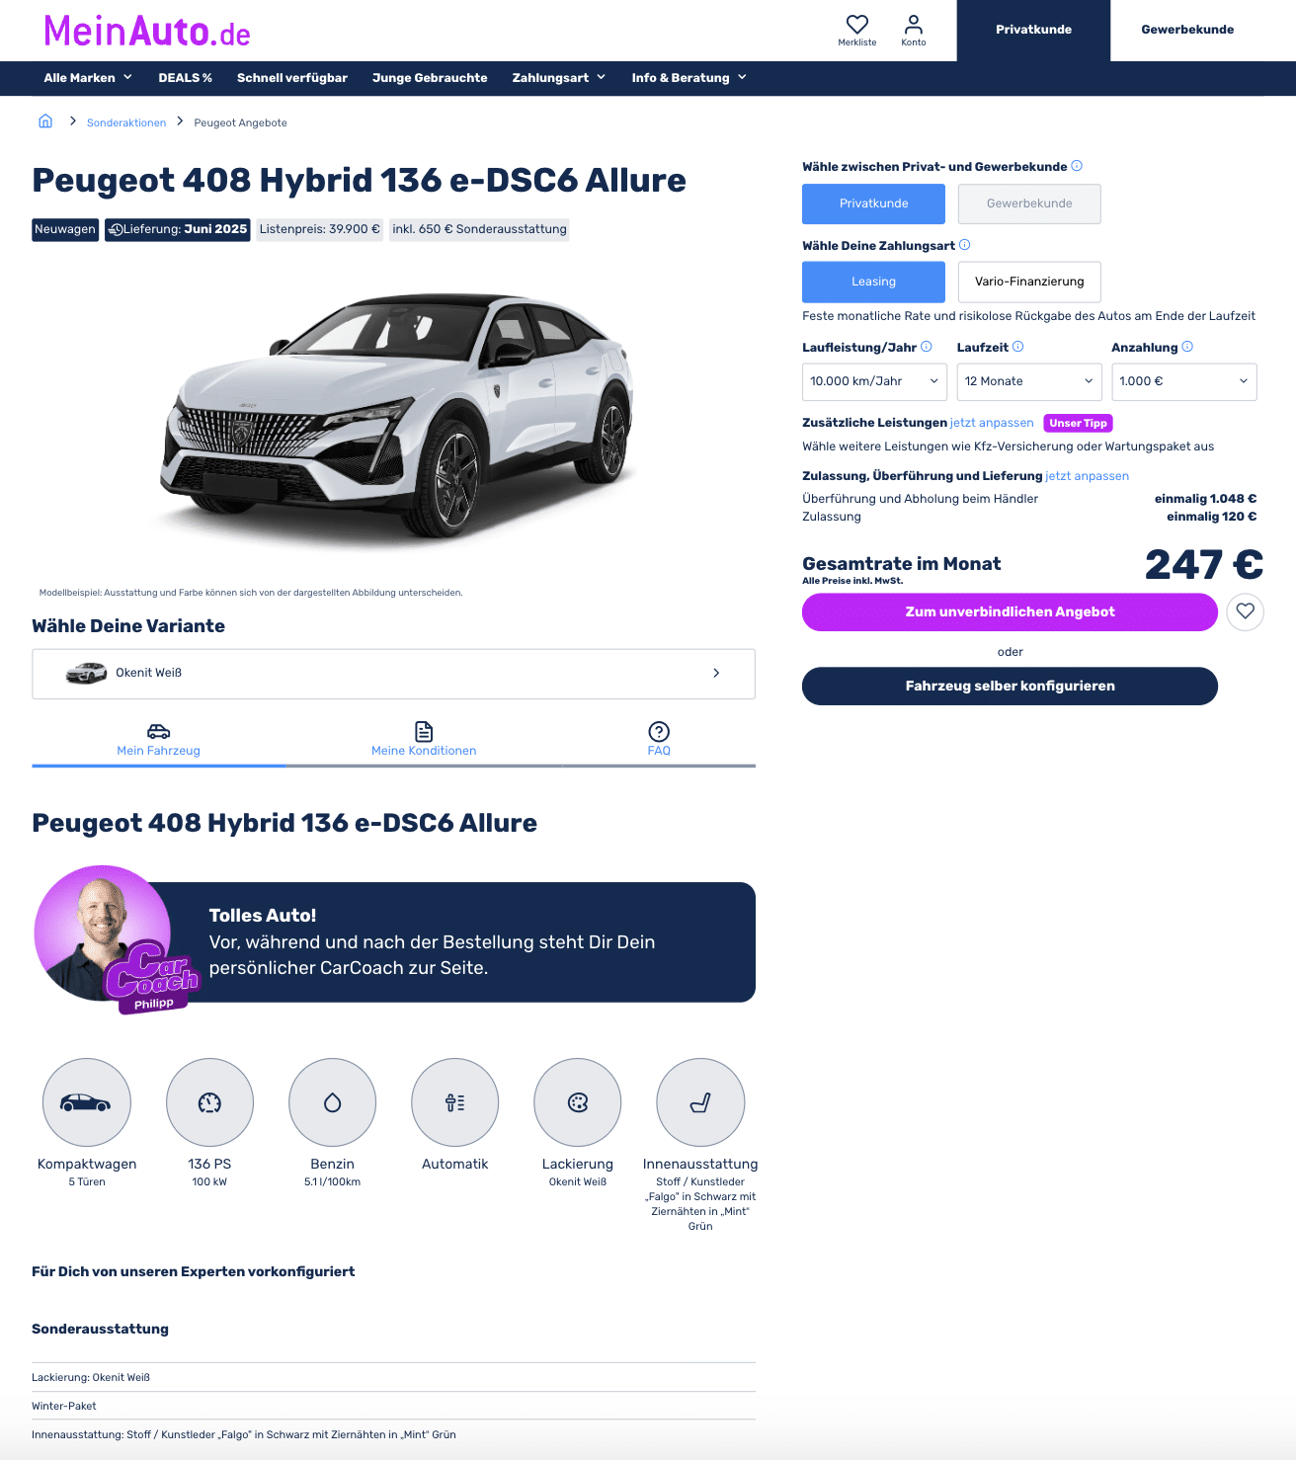Click the Innenausstattung seat icon
Screen dimensions: 1296x1460
click(x=700, y=1102)
